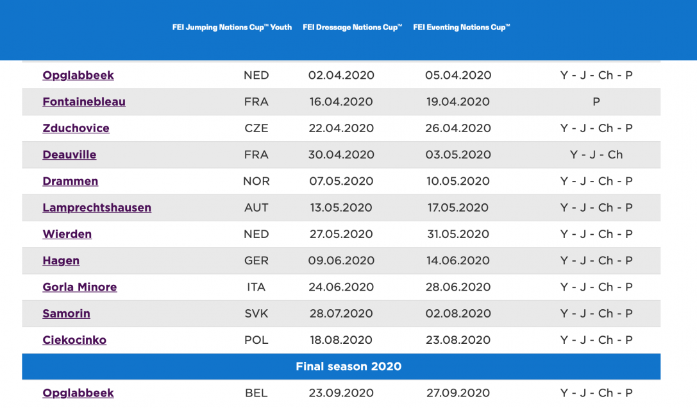This screenshot has height=408, width=697.
Task: Open the Ciekocinko event link
Action: (74, 340)
